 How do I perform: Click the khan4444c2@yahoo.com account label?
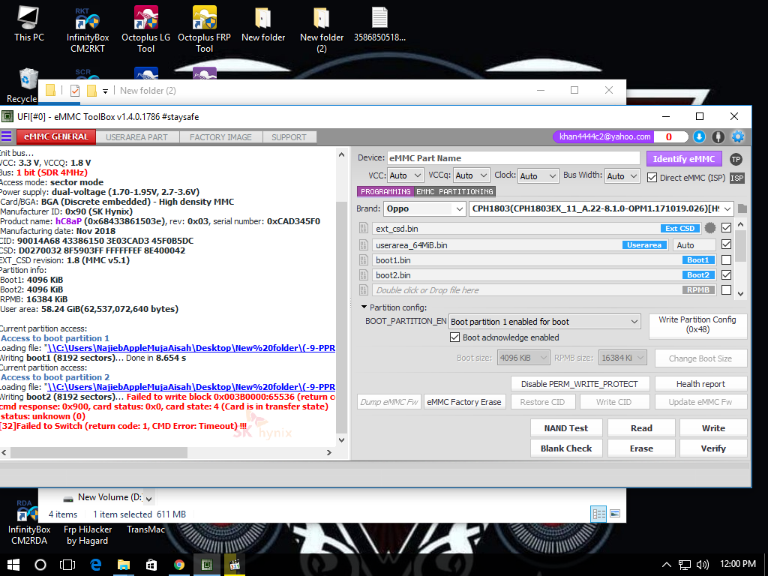pos(604,136)
